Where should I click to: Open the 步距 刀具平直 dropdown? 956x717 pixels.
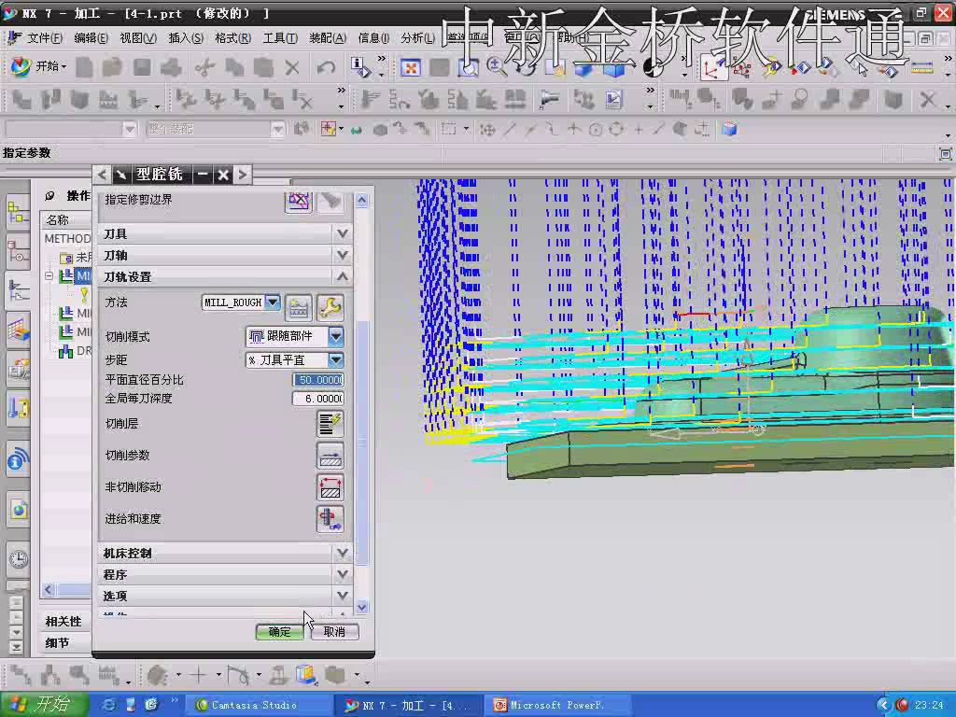click(x=336, y=359)
